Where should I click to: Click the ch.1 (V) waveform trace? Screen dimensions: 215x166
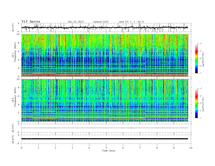[x=105, y=27]
